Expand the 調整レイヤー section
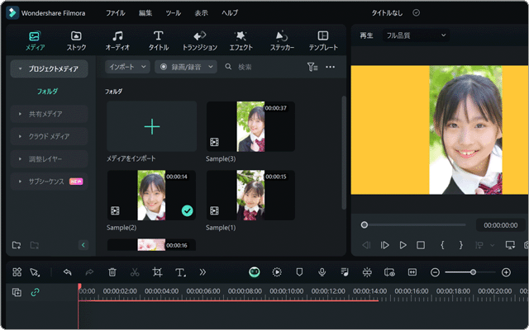The image size is (529, 330). point(50,159)
